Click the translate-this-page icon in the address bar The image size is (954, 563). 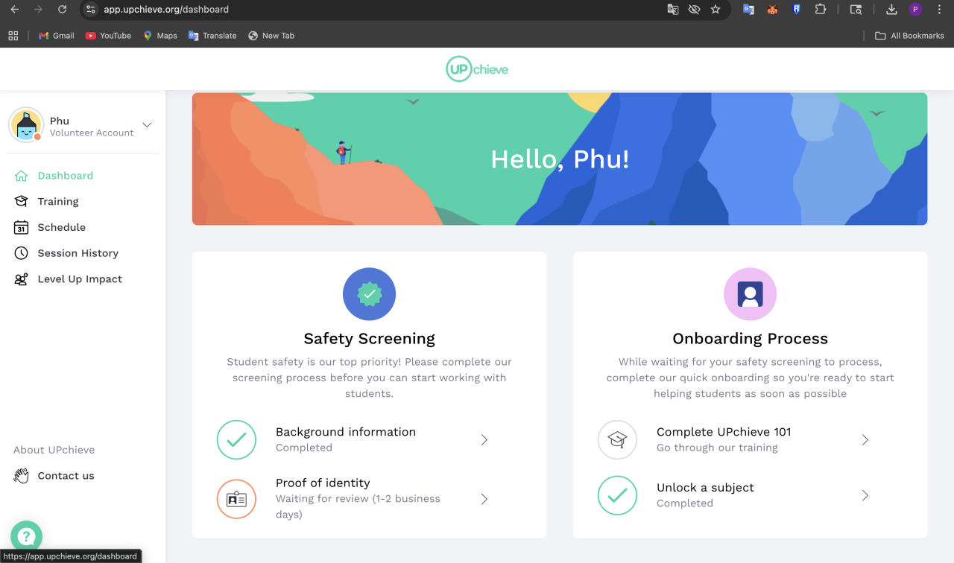click(x=673, y=10)
